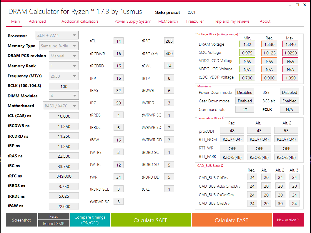This screenshot has height=233, width=311.
Task: Maximize the DRAM Calculator window
Action: pos(297,5)
